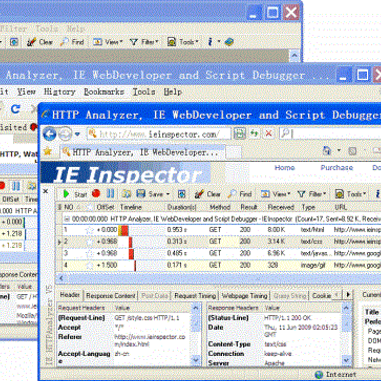Open Save dropdown arrow in analyzer toolbar

pyautogui.click(x=168, y=194)
